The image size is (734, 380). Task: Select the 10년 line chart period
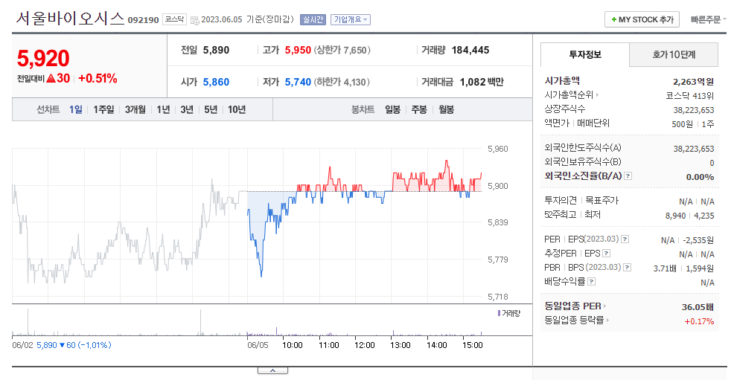click(237, 109)
